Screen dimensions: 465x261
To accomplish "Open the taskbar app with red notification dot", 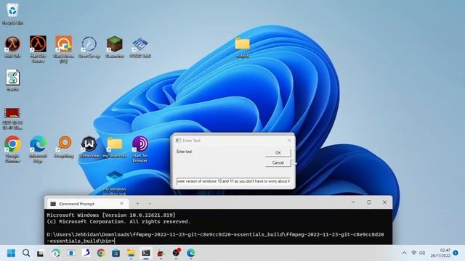I will click(176, 253).
